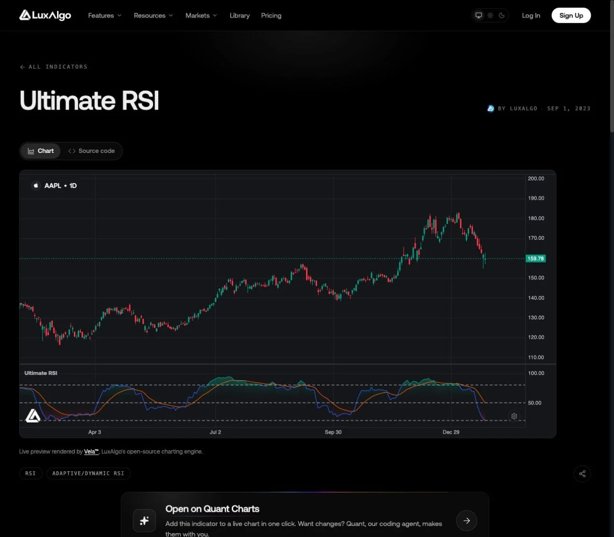Screen dimensions: 614x537
Task: Click the AAPL 1D symbol label
Action: click(60, 185)
